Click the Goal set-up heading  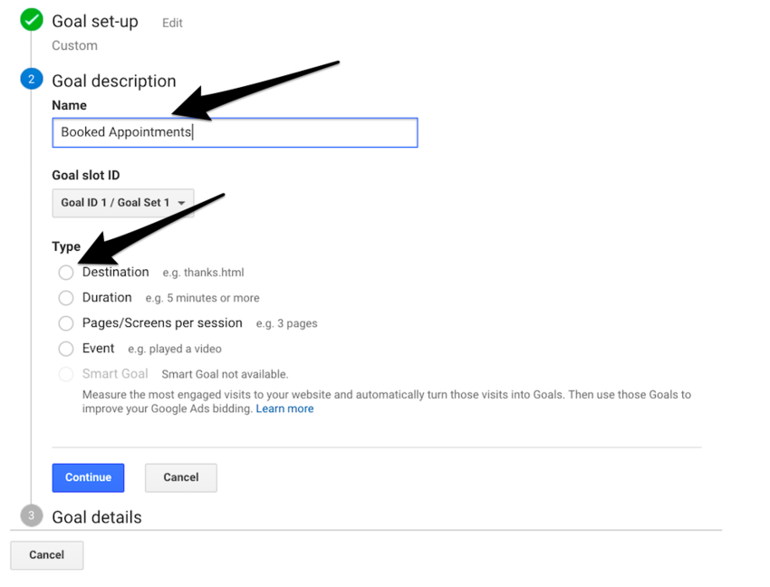pos(95,21)
